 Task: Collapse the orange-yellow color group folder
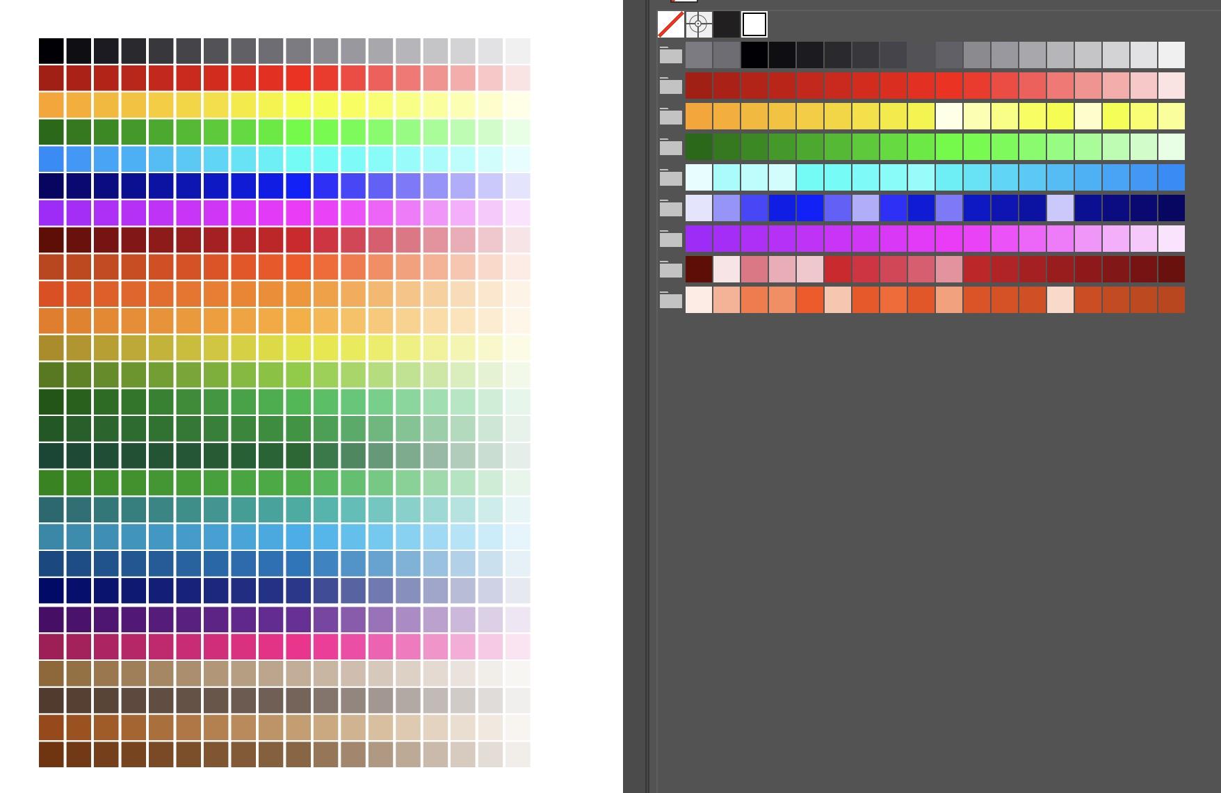click(x=671, y=115)
